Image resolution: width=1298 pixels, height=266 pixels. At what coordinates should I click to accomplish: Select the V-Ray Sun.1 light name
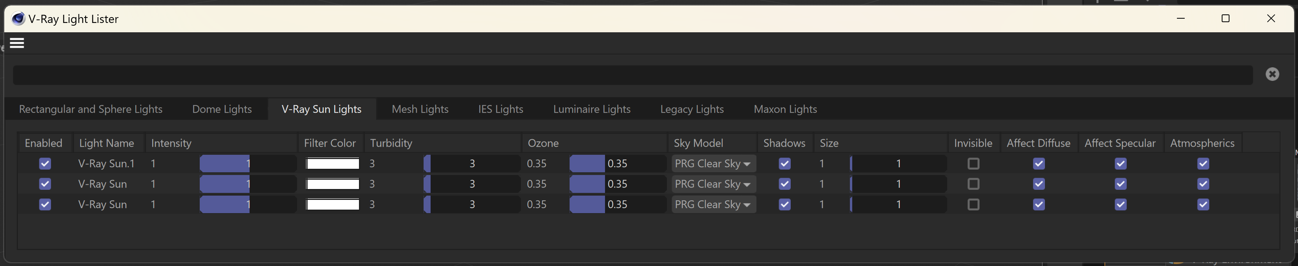tap(106, 164)
